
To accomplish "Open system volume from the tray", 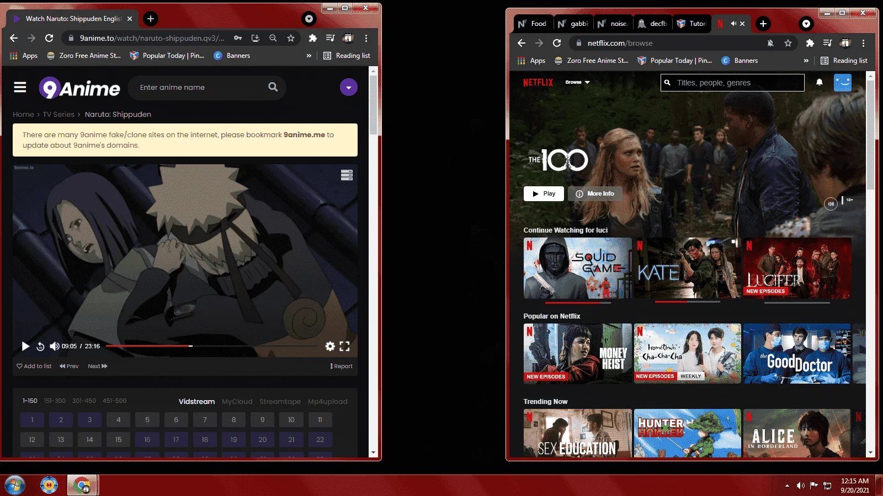I will point(800,486).
